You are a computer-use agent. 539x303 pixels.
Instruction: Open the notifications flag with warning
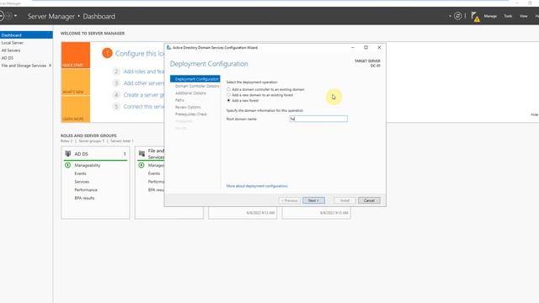(475, 17)
